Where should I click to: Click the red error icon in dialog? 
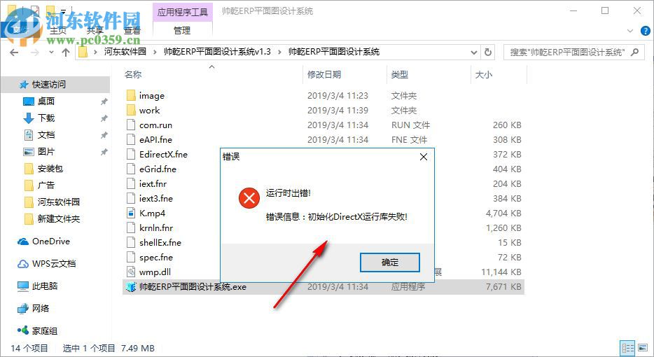coord(249,198)
